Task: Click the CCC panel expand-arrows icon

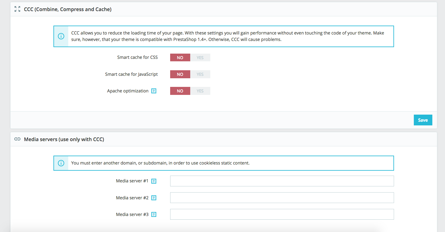Action: (17, 9)
